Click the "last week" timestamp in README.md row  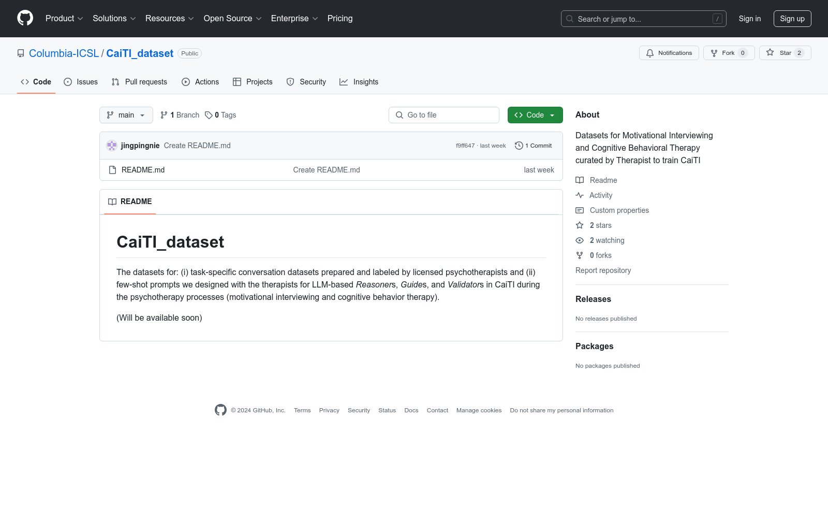(x=539, y=170)
